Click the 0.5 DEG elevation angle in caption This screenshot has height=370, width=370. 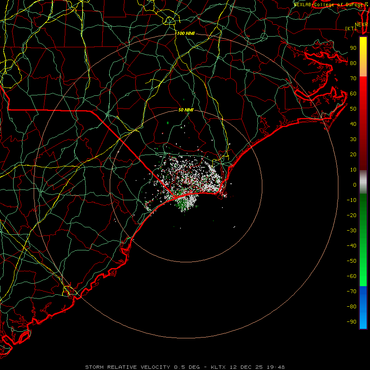(x=187, y=367)
